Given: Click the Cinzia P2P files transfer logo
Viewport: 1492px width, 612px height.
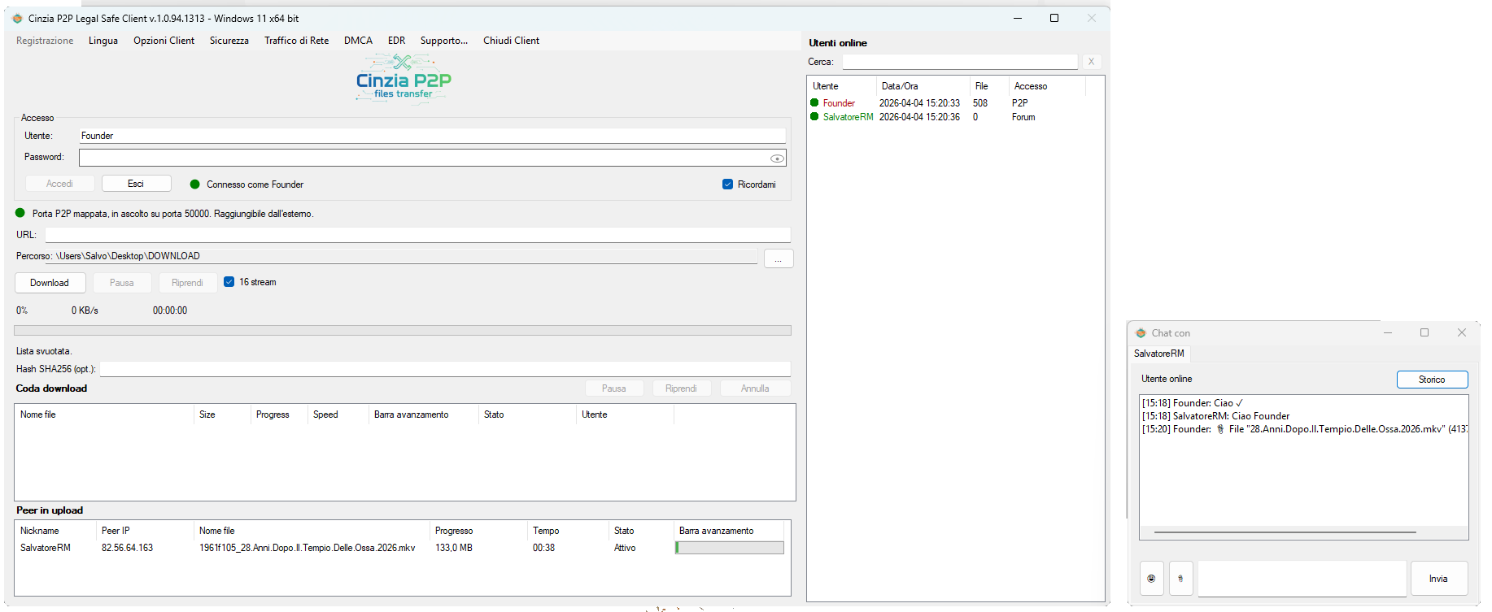Looking at the screenshot, I should tap(404, 79).
